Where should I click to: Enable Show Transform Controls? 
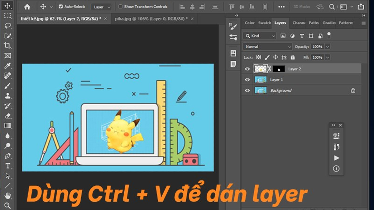pyautogui.click(x=120, y=6)
